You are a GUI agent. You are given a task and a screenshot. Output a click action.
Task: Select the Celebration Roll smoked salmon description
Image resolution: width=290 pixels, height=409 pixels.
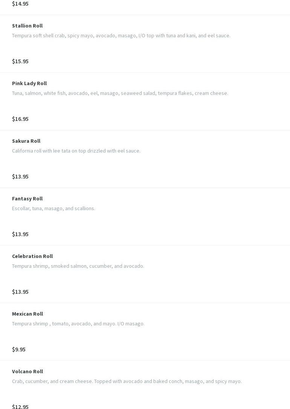pyautogui.click(x=78, y=266)
